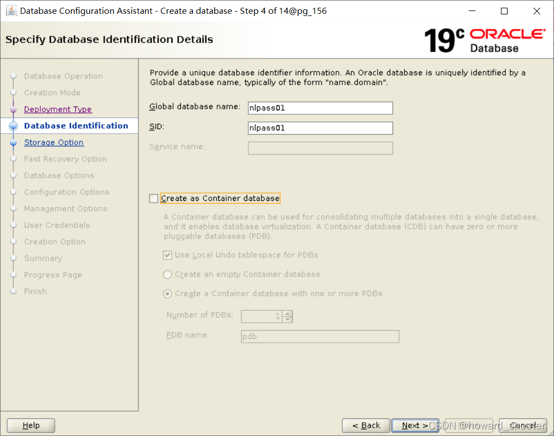Open the Storage Option step

click(54, 142)
